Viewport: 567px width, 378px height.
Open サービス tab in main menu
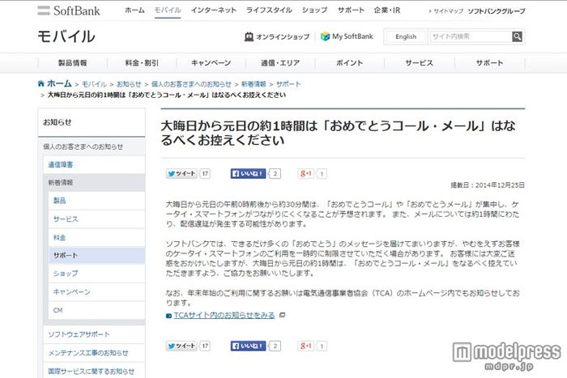(419, 63)
